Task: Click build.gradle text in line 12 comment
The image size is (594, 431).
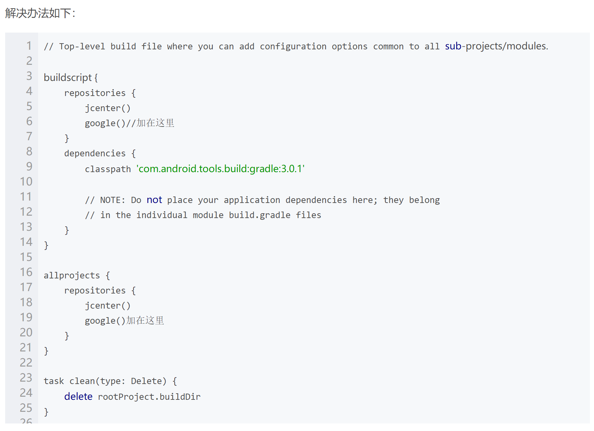Action: point(259,215)
